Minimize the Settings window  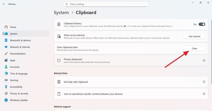coord(193,2)
